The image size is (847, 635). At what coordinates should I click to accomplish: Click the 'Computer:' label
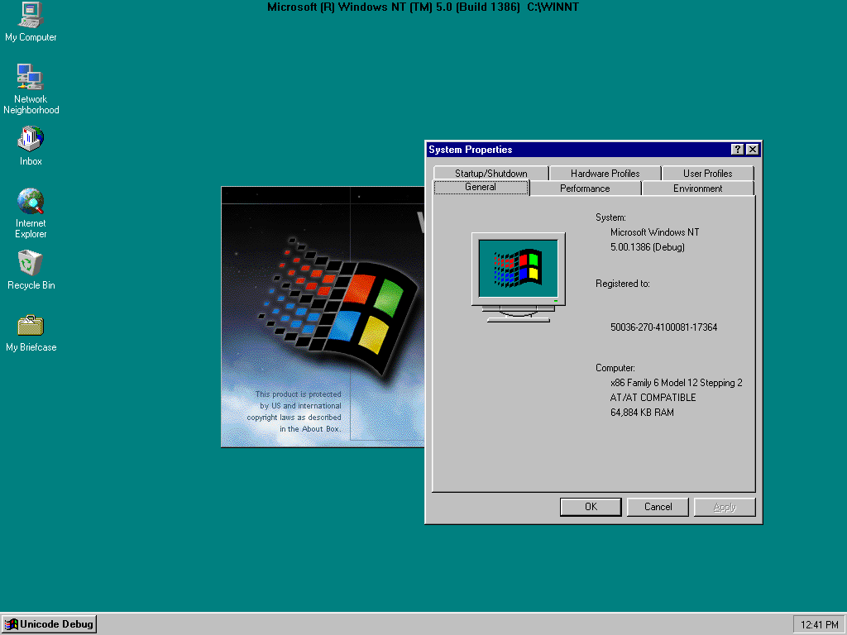[x=615, y=368]
